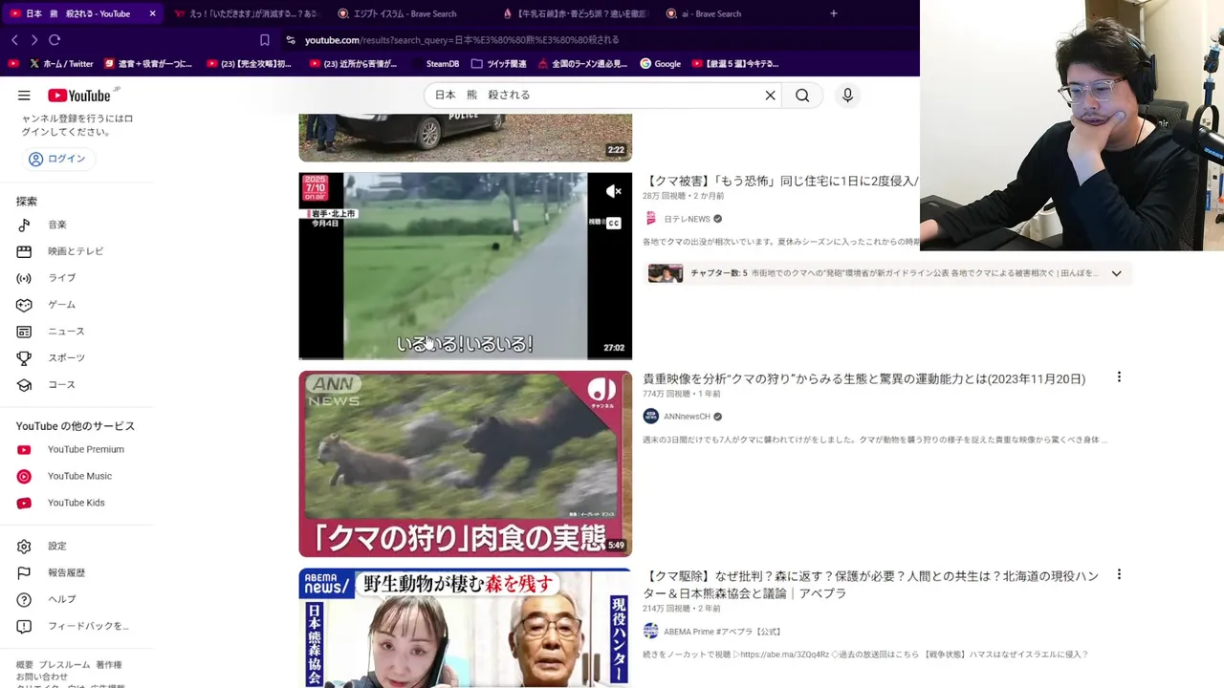Switch to 牛乳石鹸 browser tab
Image resolution: width=1224 pixels, height=688 pixels.
575,14
